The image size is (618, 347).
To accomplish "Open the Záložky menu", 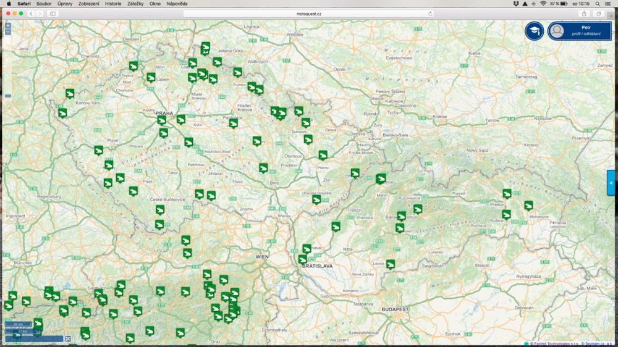I will pyautogui.click(x=135, y=4).
